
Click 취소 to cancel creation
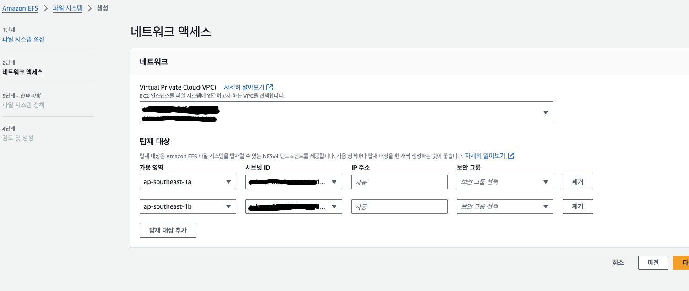tap(618, 263)
